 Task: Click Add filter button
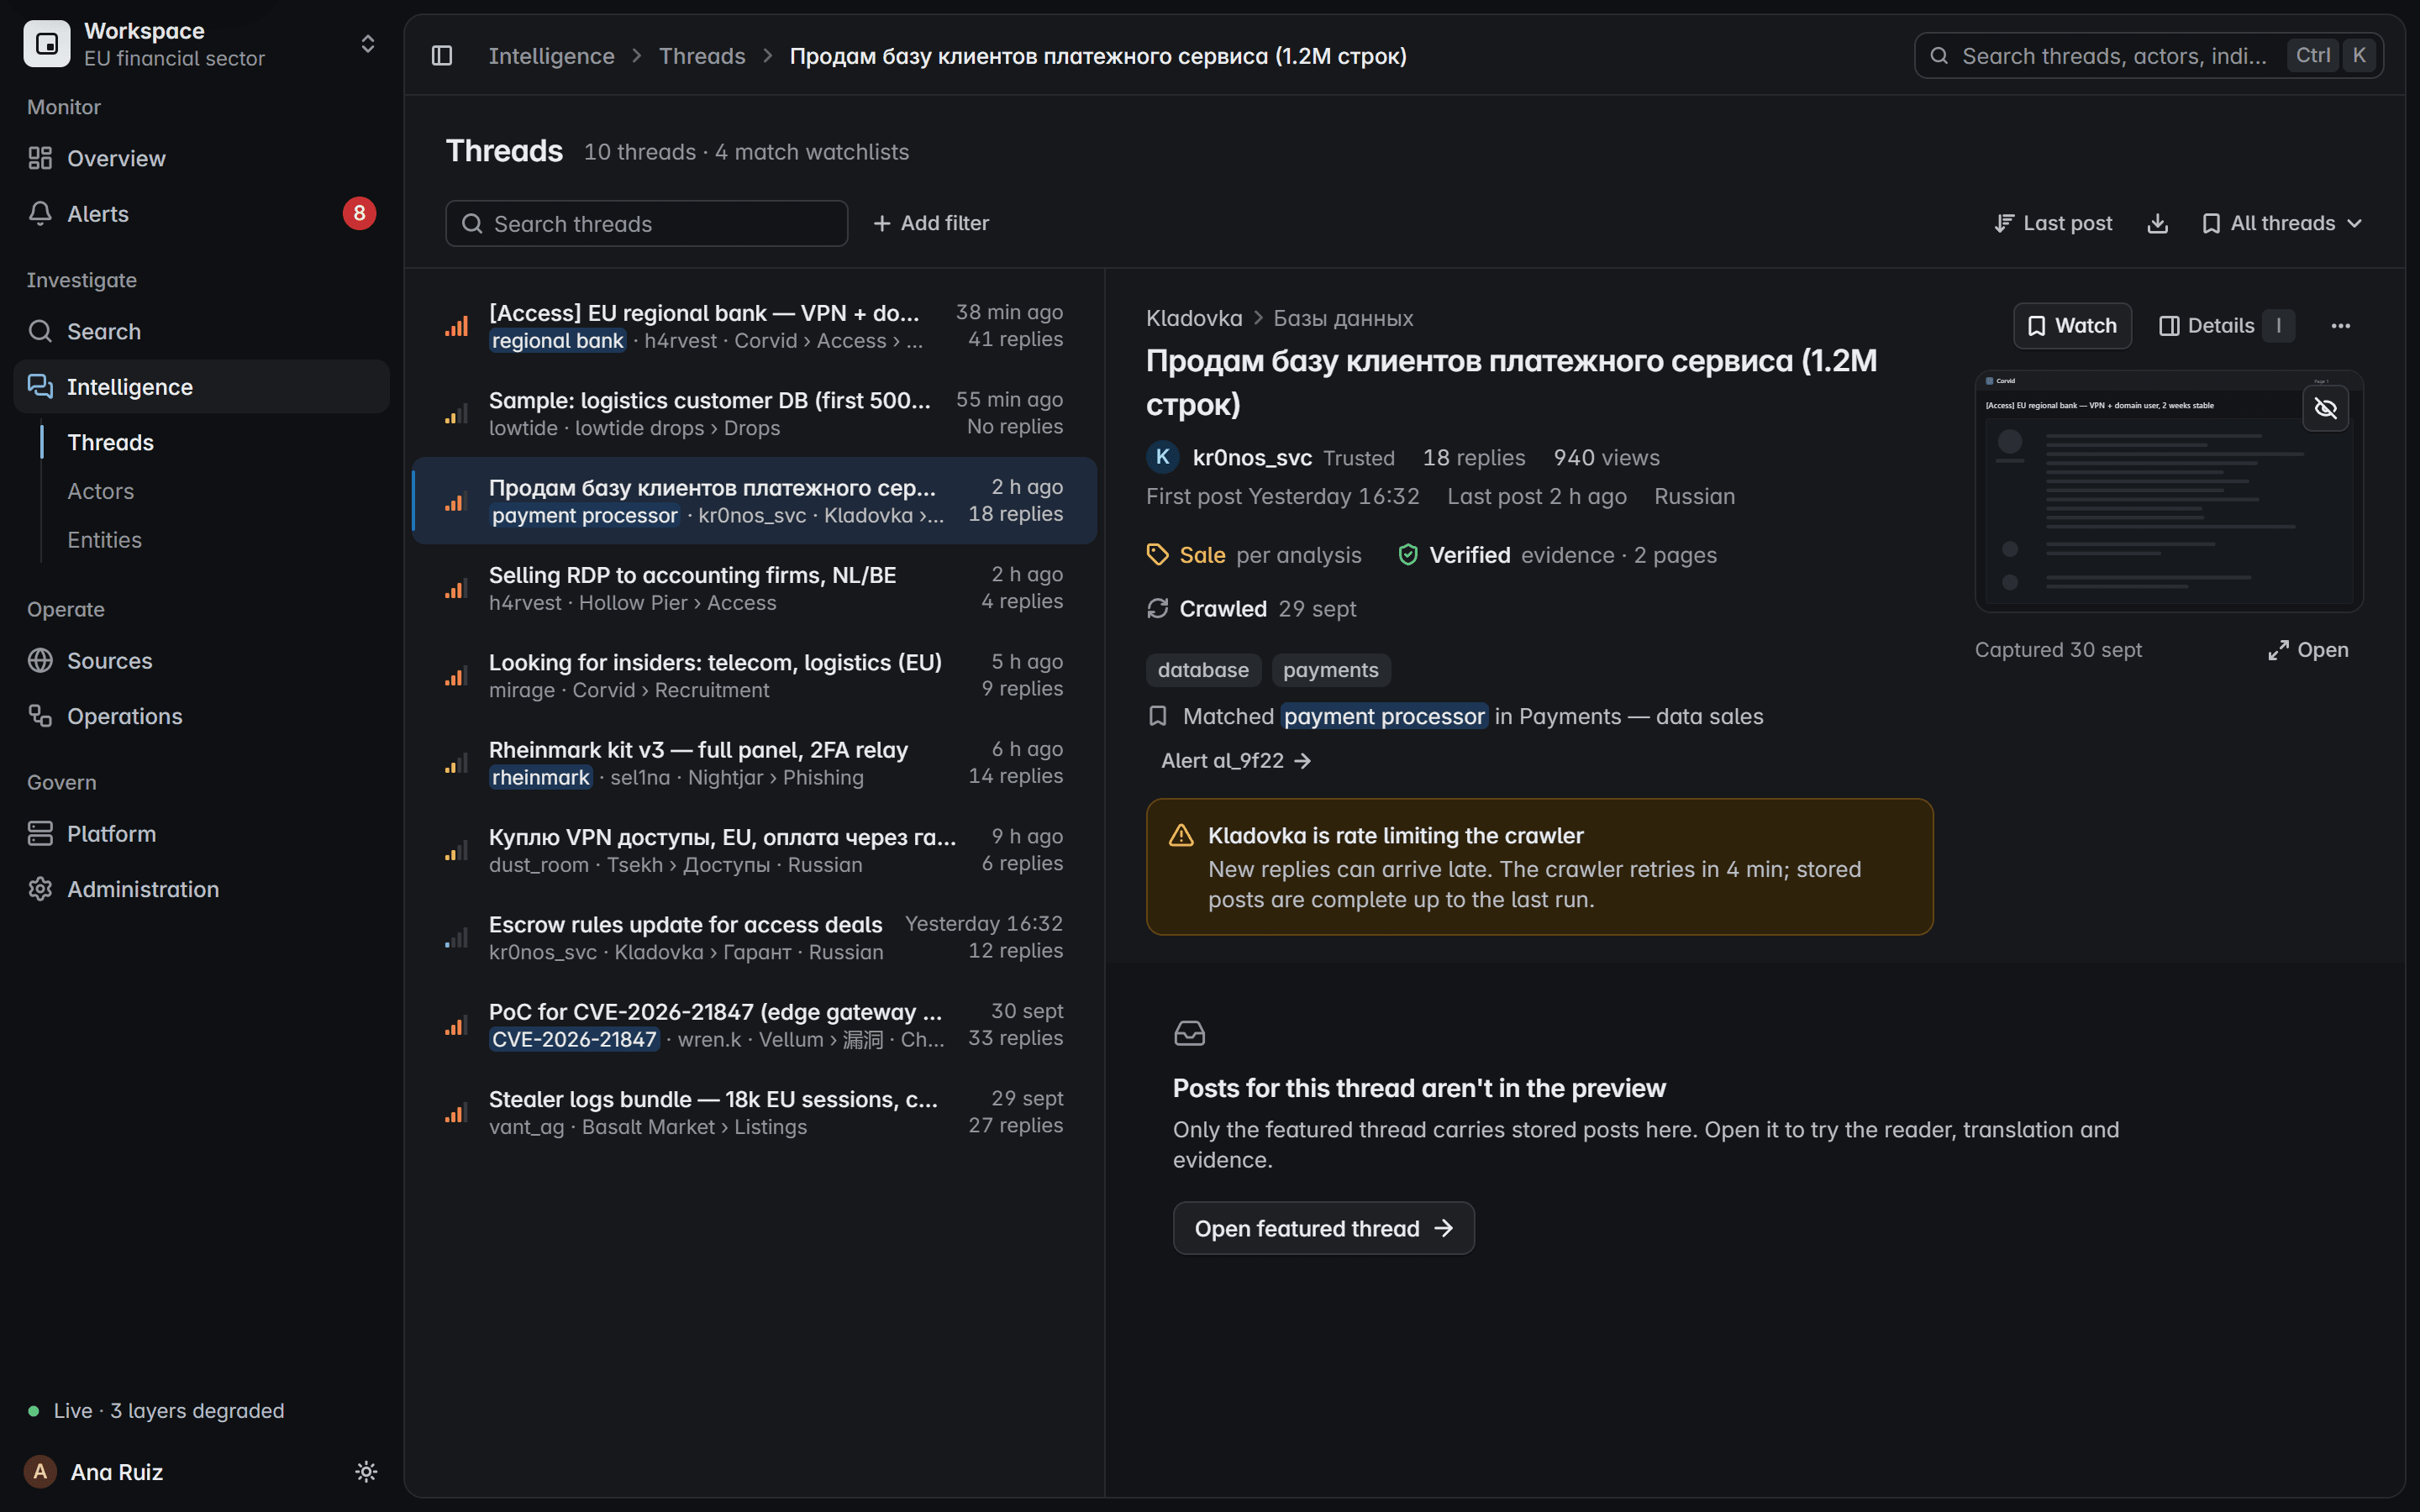[931, 223]
